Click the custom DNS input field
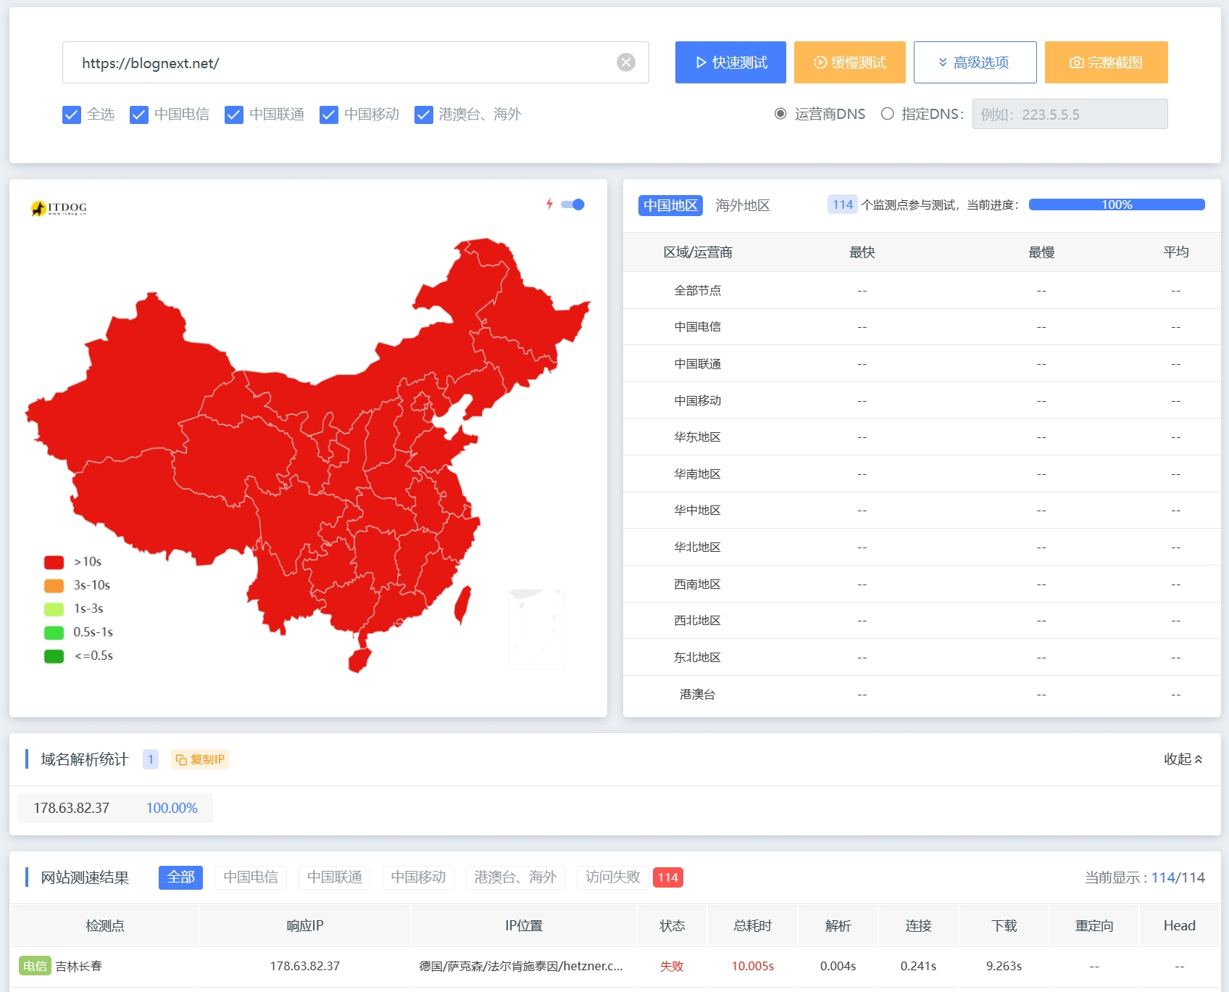Image resolution: width=1229 pixels, height=992 pixels. coord(1070,114)
